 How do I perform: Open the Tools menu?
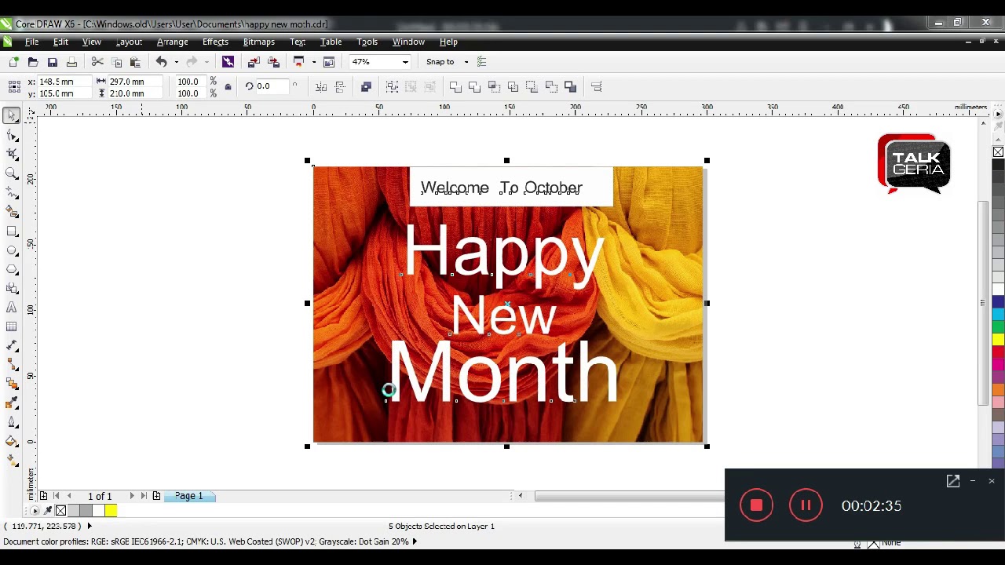click(x=367, y=42)
